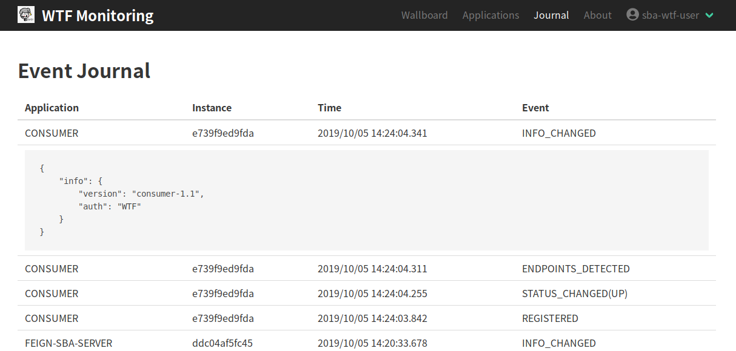Click the JSON info details block
The width and height of the screenshot is (736, 351).
366,200
